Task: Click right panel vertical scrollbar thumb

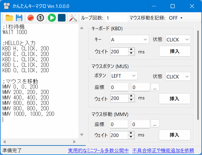Action: [198, 75]
